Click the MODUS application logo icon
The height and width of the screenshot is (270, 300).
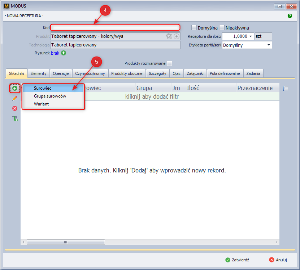[x=6, y=6]
